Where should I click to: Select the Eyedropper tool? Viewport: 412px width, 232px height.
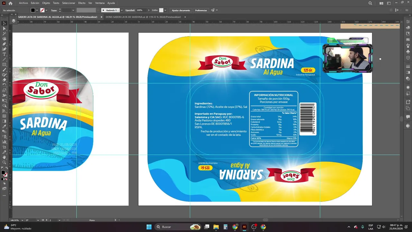click(x=4, y=126)
